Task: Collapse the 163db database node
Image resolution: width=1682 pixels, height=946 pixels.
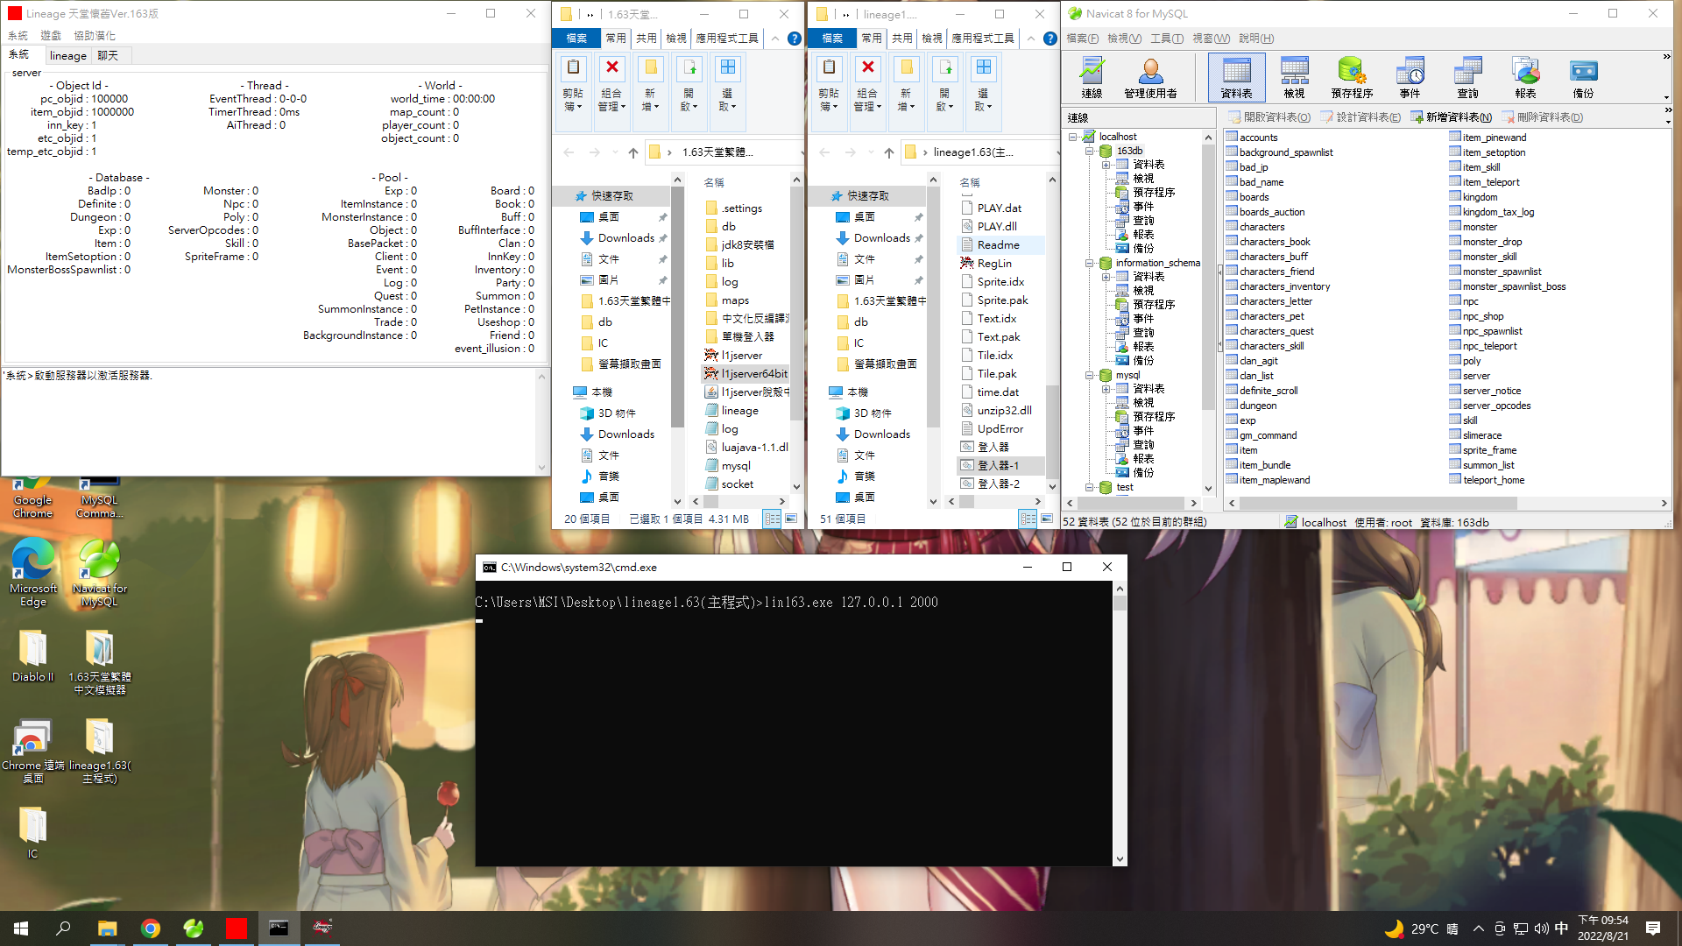Action: tap(1090, 151)
